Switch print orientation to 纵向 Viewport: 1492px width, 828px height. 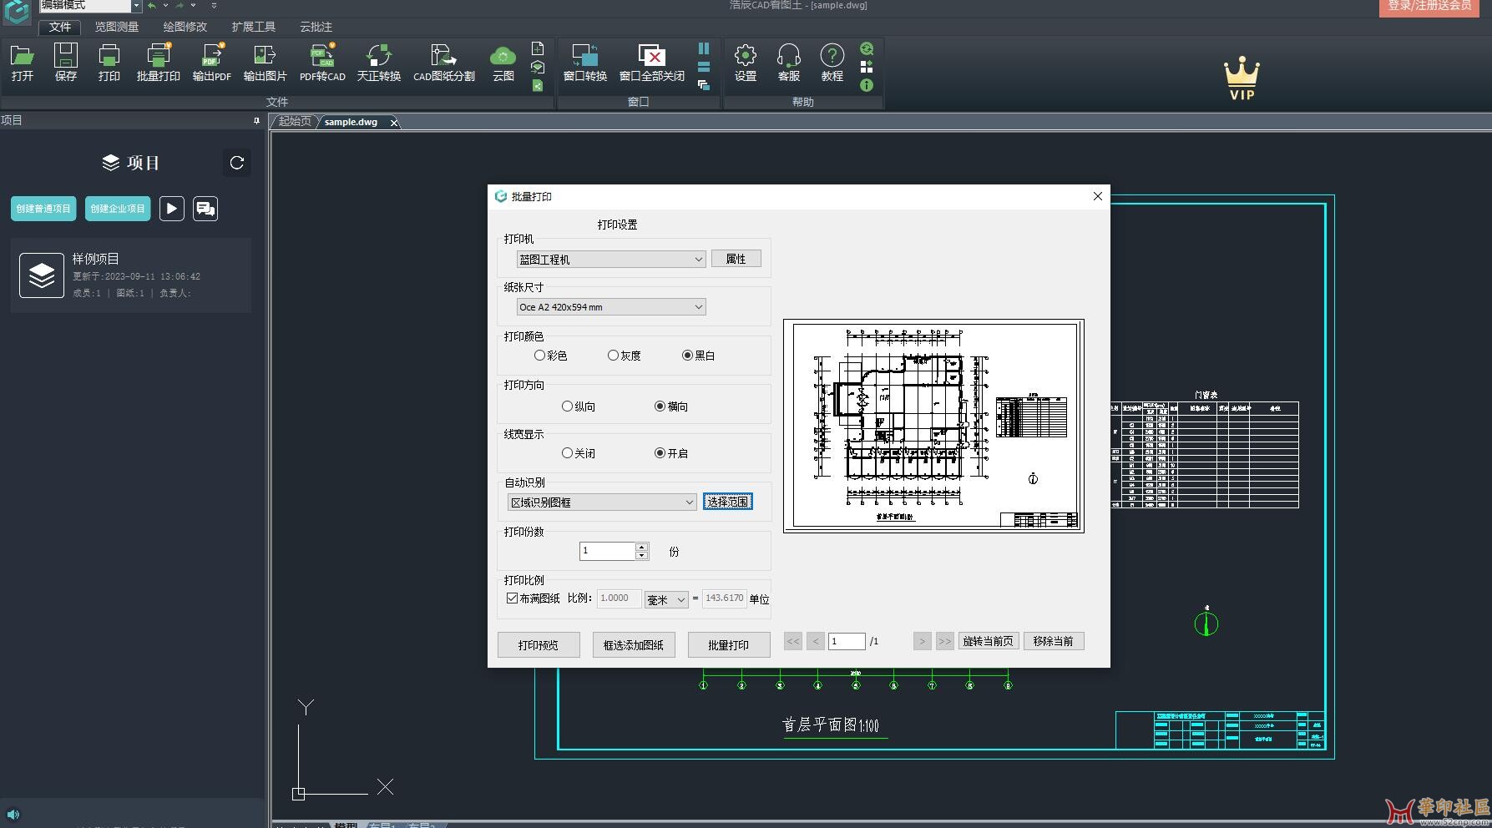pyautogui.click(x=568, y=406)
